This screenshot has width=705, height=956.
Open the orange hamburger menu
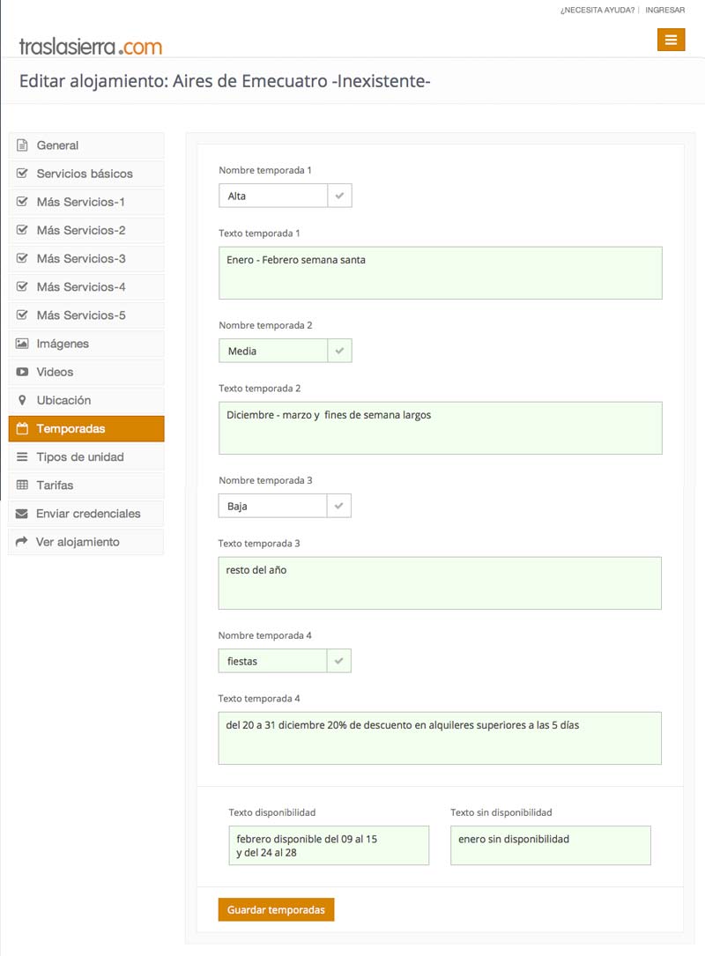[671, 40]
